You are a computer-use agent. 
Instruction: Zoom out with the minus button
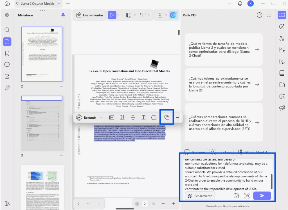[163, 203]
